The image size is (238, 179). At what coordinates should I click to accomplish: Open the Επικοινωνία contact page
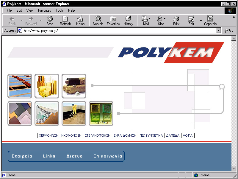pos(108,156)
